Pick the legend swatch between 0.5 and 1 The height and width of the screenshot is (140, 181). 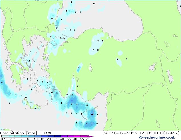[x=11, y=136]
